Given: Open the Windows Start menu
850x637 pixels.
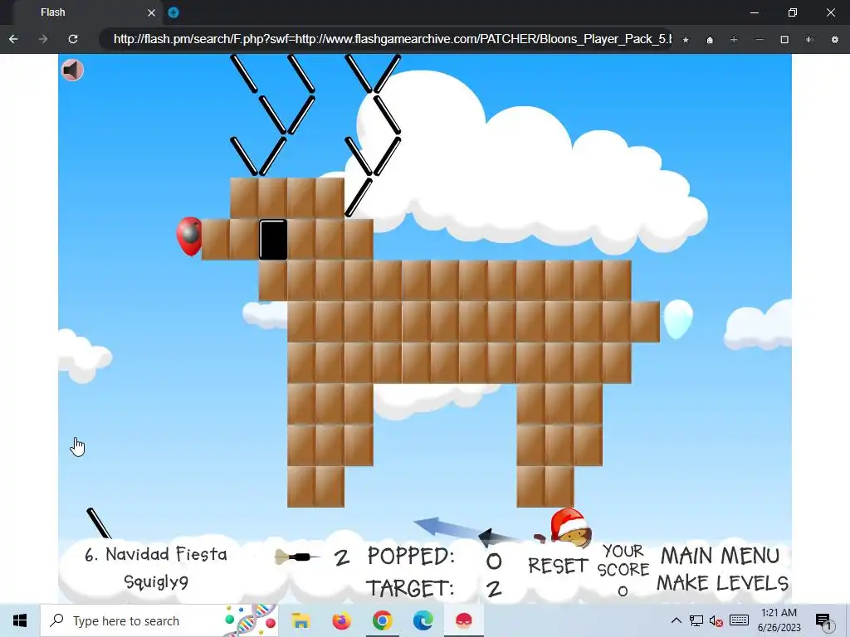Looking at the screenshot, I should pyautogui.click(x=20, y=620).
